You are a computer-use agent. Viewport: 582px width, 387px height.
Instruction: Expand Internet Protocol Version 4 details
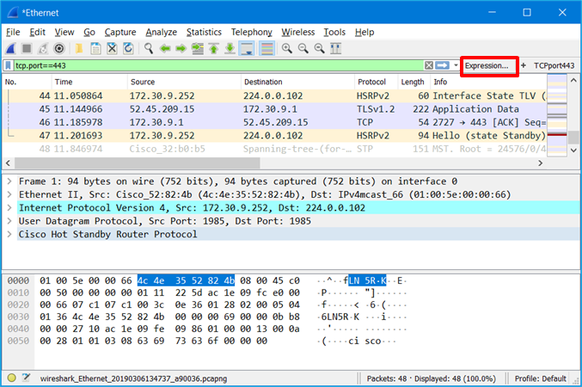tap(9, 207)
